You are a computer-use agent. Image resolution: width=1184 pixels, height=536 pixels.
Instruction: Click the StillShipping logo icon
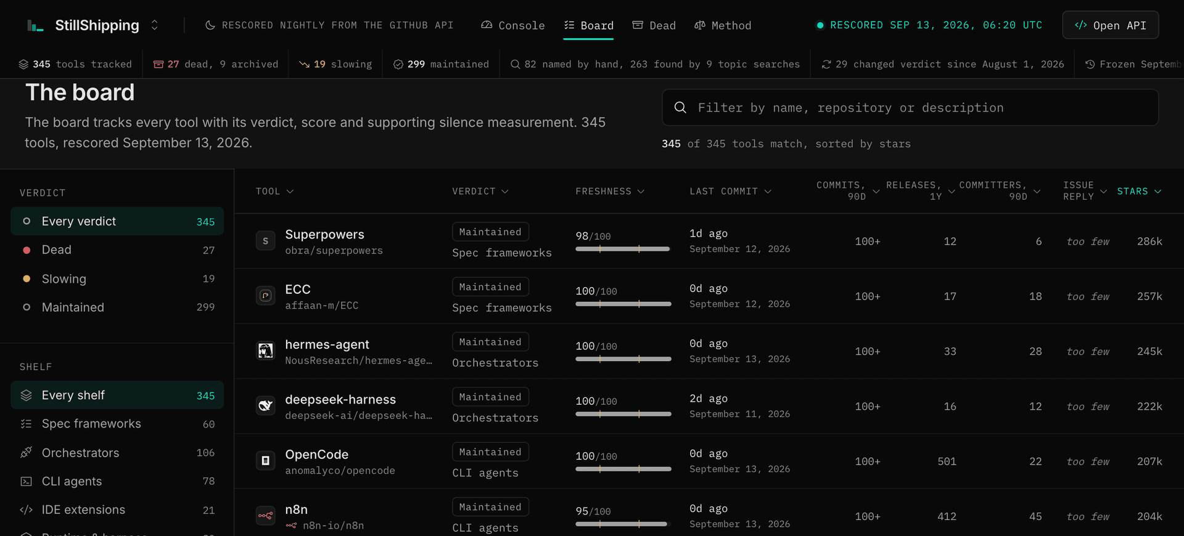35,25
